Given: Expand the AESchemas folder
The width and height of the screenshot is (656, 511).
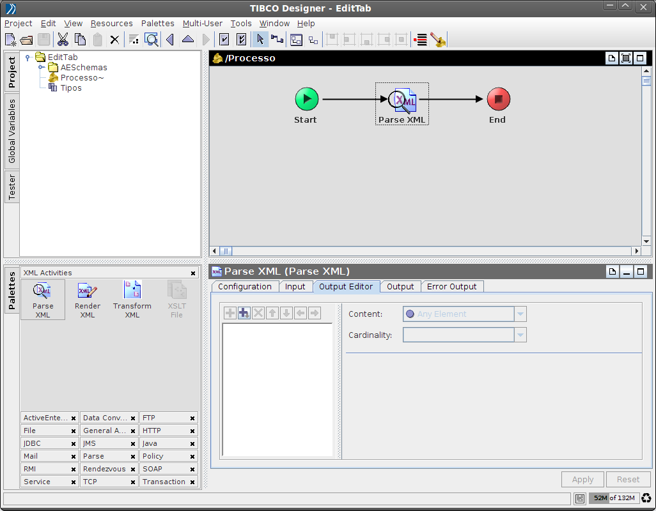Looking at the screenshot, I should [42, 67].
